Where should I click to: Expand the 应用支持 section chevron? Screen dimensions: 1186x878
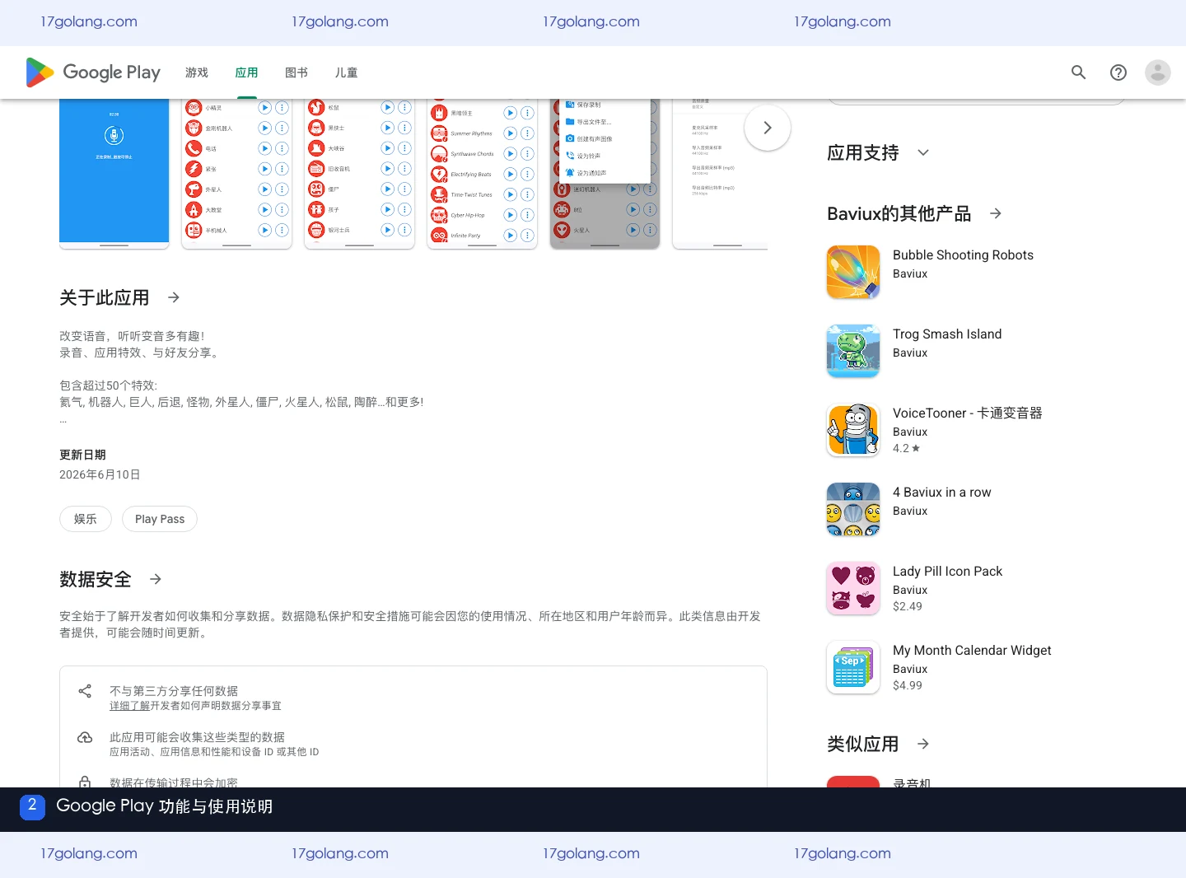pos(923,152)
